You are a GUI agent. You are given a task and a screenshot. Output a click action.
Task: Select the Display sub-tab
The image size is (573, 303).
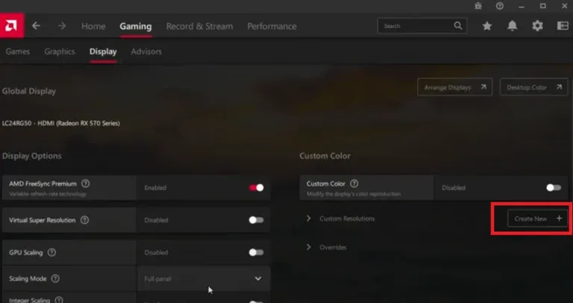pyautogui.click(x=103, y=51)
